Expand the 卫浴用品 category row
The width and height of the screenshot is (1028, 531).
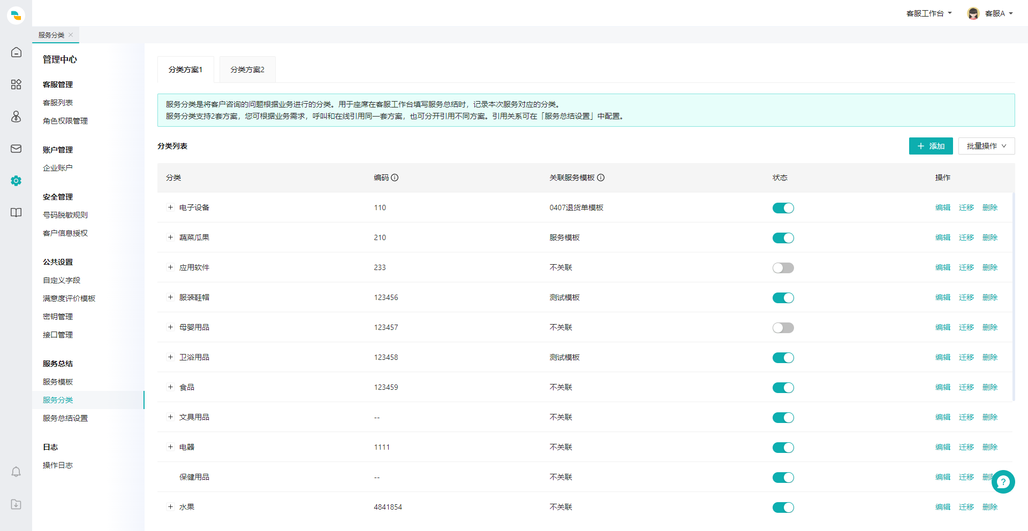pyautogui.click(x=170, y=357)
